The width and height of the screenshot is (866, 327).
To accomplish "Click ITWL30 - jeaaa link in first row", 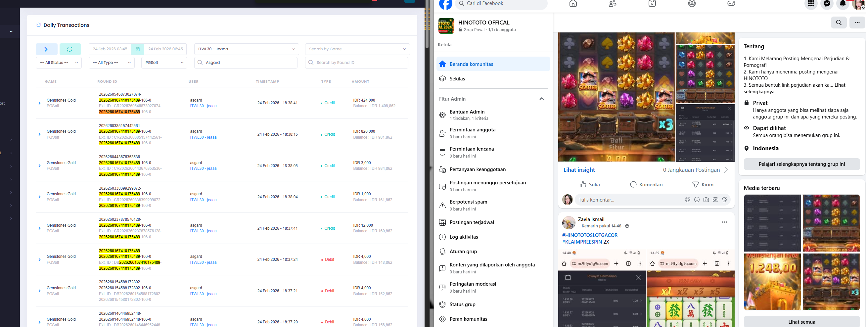I will (203, 106).
